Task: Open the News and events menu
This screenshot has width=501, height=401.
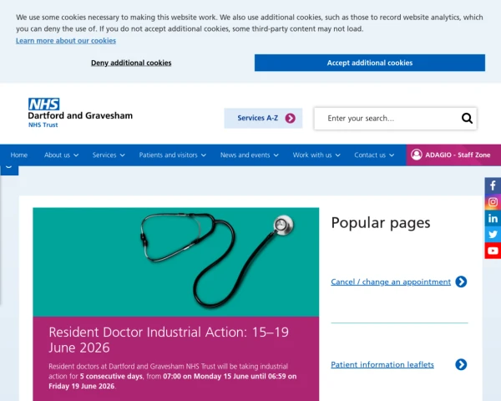Action: click(x=249, y=155)
